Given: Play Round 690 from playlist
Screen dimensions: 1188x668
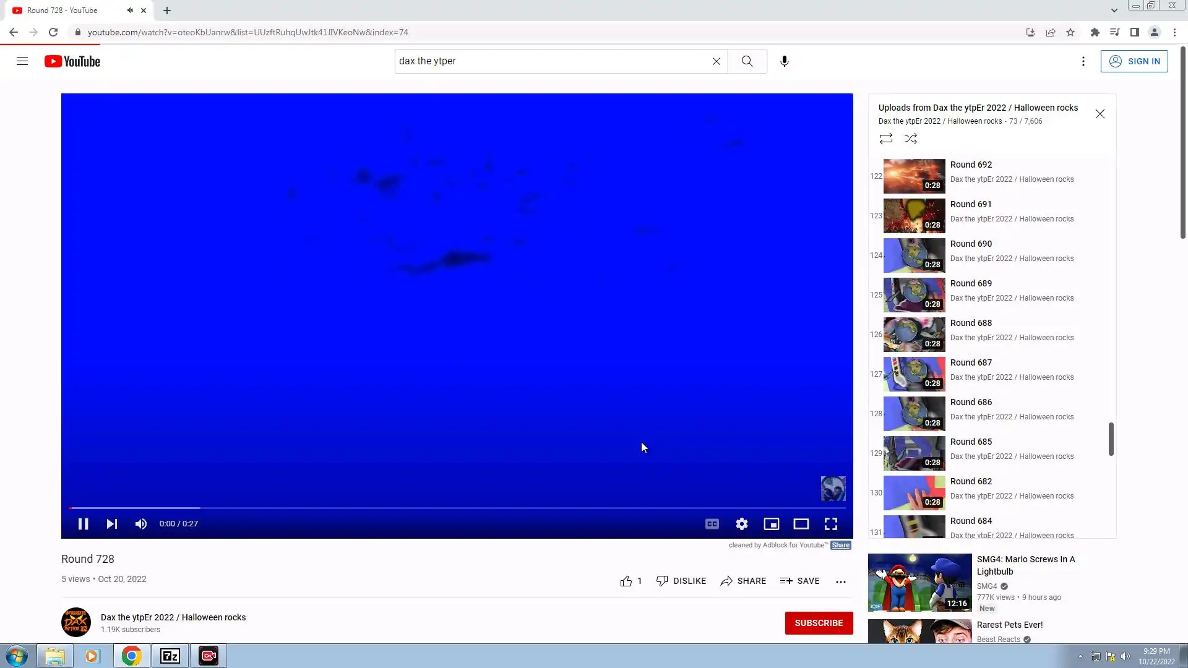Looking at the screenshot, I should pyautogui.click(x=971, y=244).
